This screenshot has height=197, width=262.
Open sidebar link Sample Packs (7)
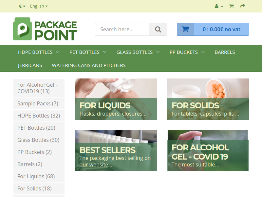[39, 103]
